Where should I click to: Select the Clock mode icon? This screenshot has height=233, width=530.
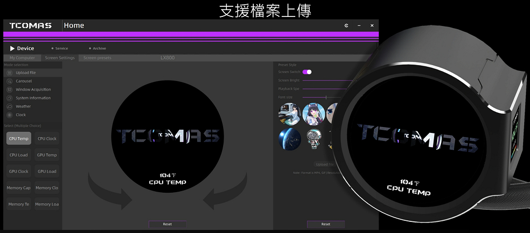(10, 115)
